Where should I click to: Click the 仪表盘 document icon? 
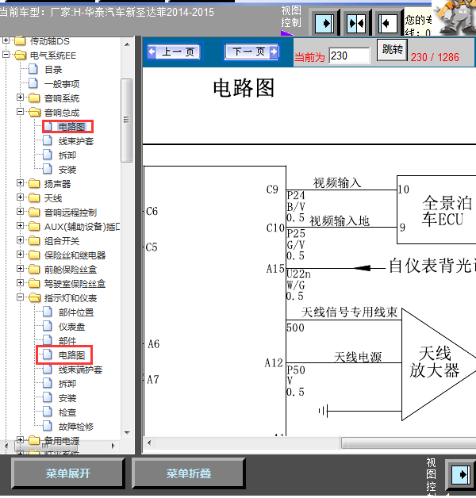48,326
